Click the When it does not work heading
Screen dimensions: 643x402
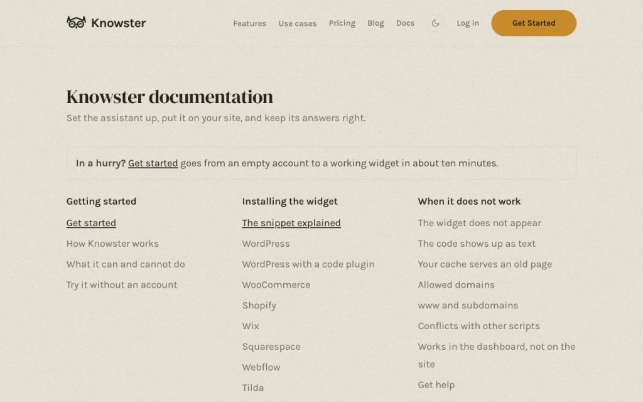click(469, 202)
